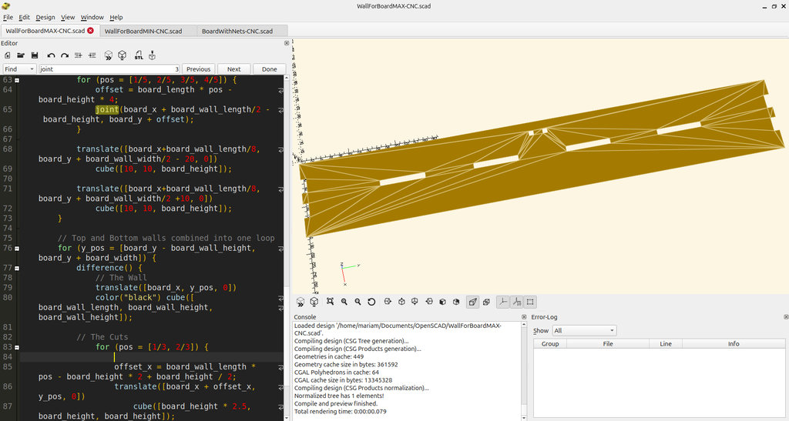Click the Next search result button

(x=233, y=69)
